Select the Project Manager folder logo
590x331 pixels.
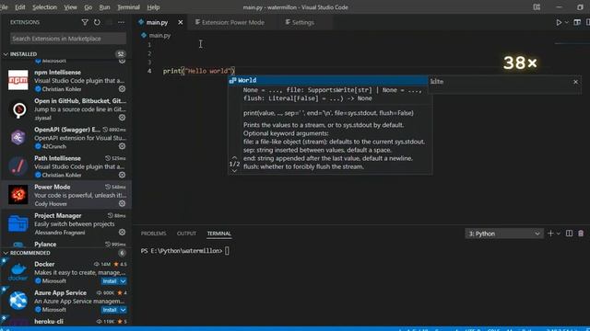click(x=18, y=223)
